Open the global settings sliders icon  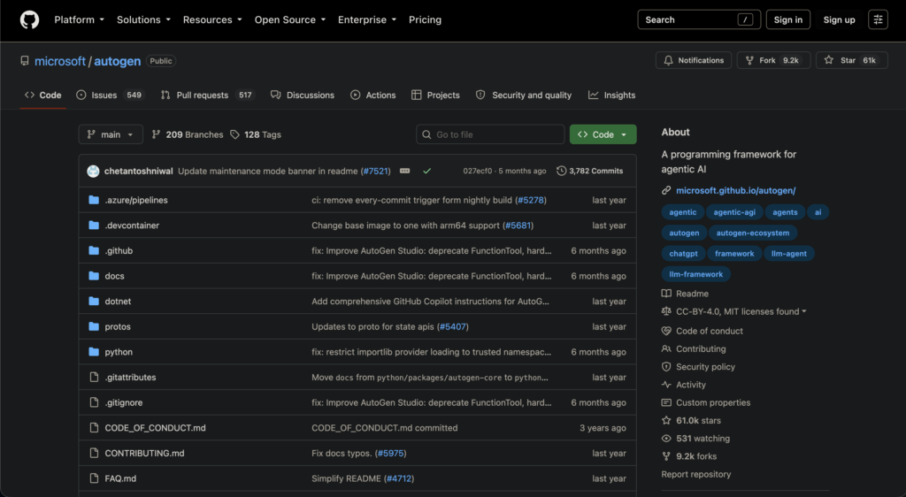(878, 19)
